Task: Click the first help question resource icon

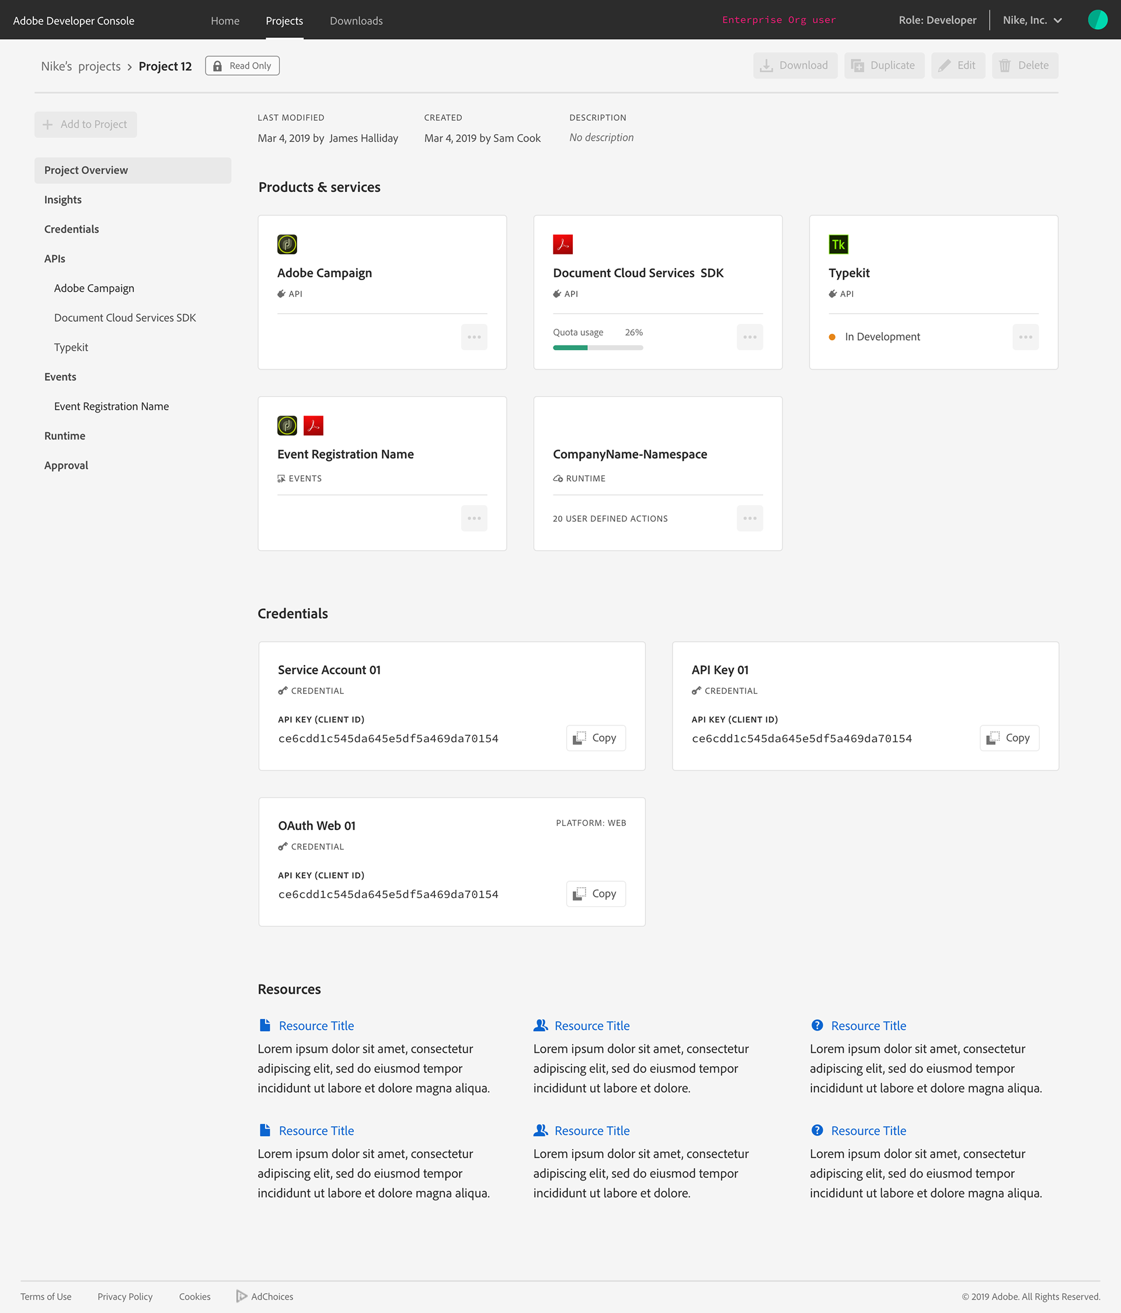Action: (x=817, y=1025)
